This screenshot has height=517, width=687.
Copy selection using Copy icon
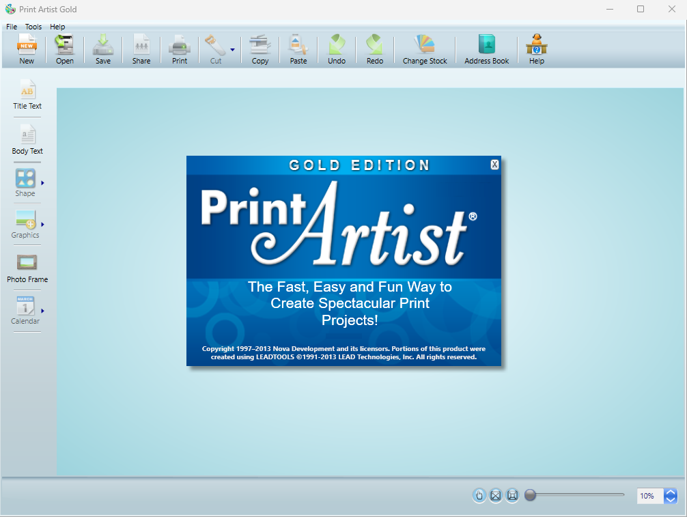(x=260, y=49)
